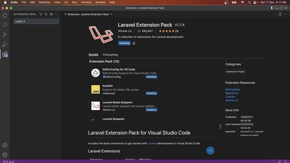Click the extension pack list scrollbar
Image resolution: width=290 pixels, height=163 pixels.
point(220,126)
